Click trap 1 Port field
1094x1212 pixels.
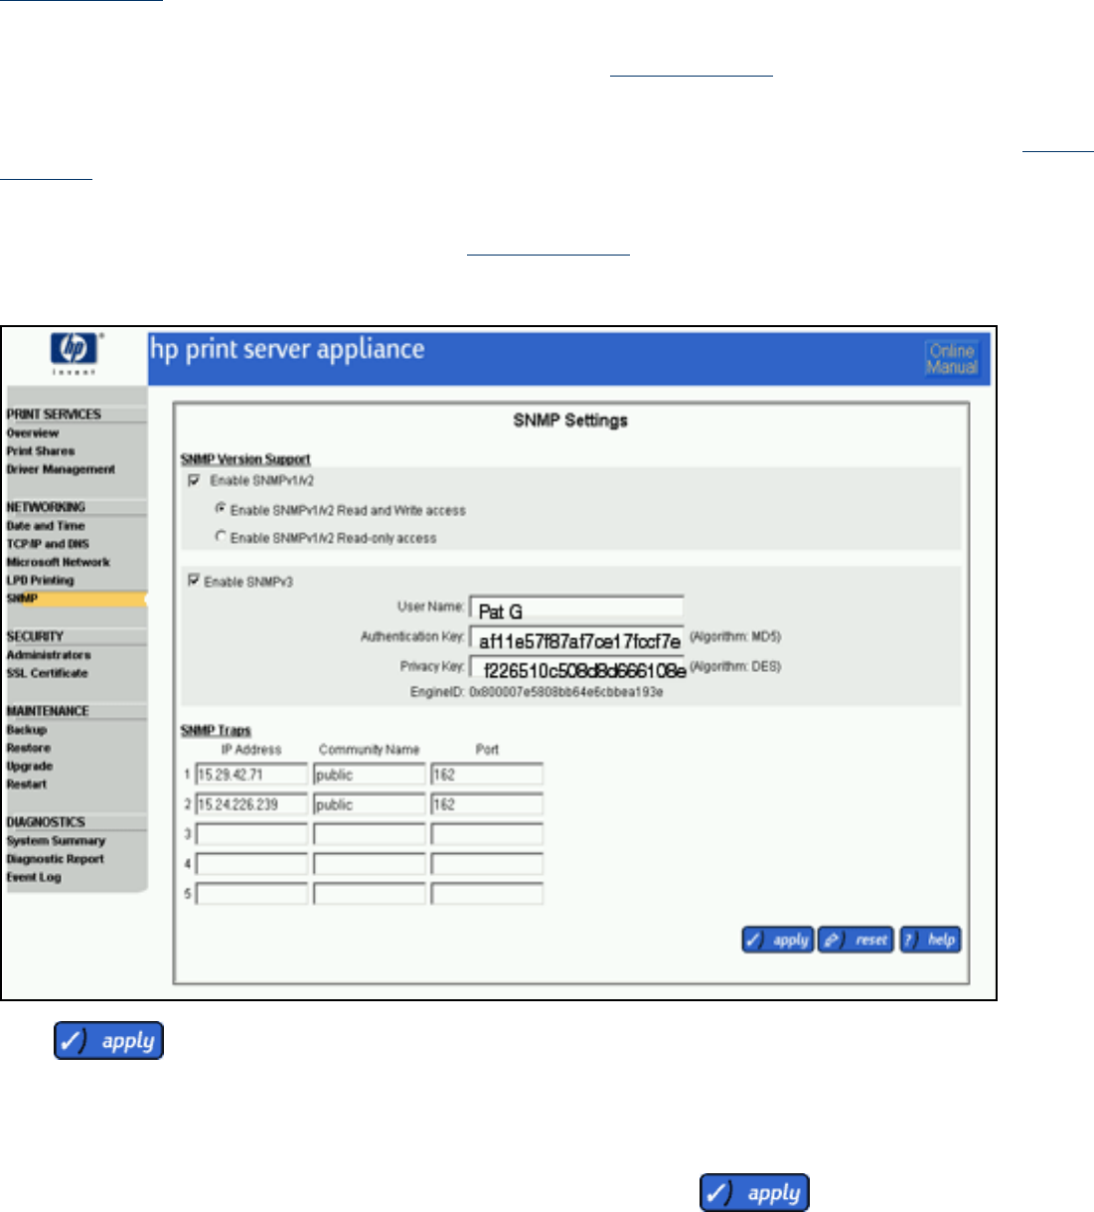487,775
